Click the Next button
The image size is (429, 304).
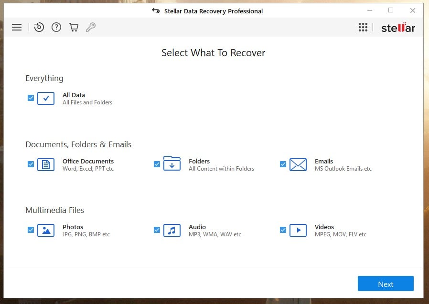click(x=386, y=284)
